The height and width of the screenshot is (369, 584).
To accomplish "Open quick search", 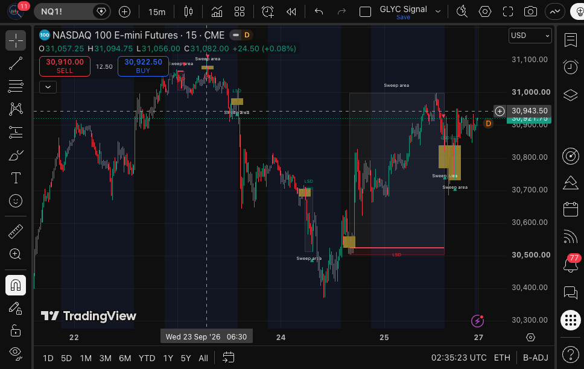I will pos(462,12).
